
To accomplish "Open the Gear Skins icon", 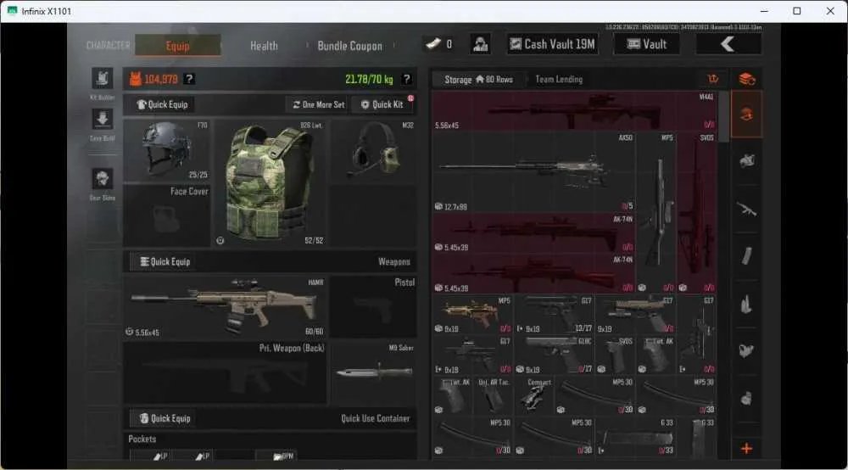I will tap(103, 178).
